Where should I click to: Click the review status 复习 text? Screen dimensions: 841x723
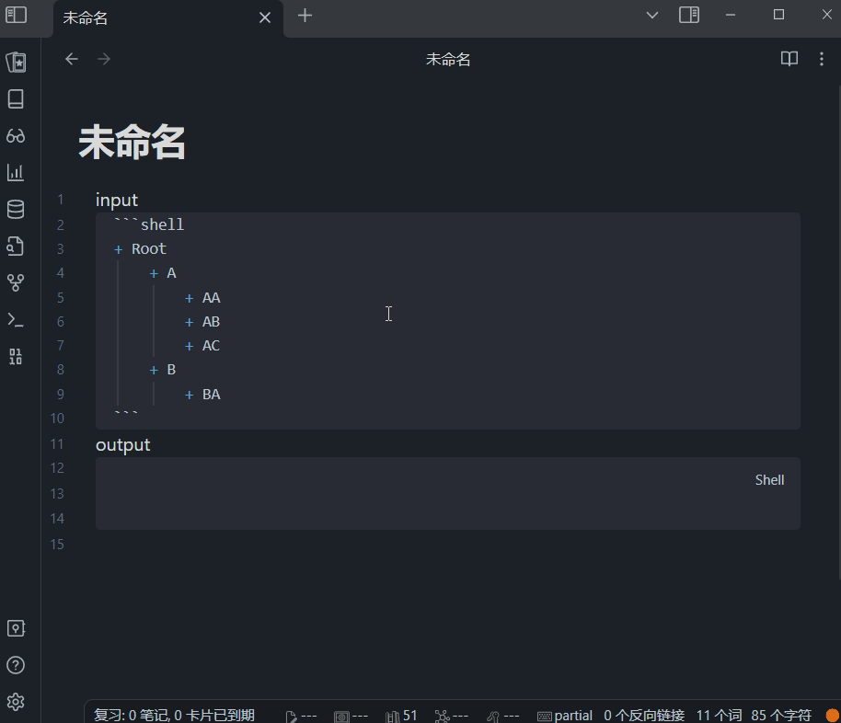click(174, 715)
